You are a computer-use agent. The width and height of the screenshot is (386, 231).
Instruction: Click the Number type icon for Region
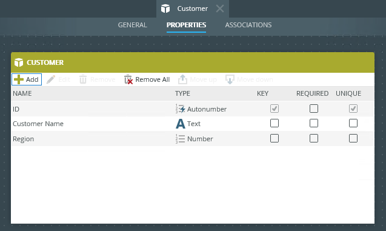coord(180,139)
